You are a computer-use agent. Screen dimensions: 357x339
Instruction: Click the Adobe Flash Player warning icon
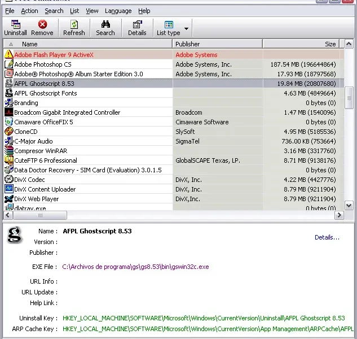coord(9,54)
